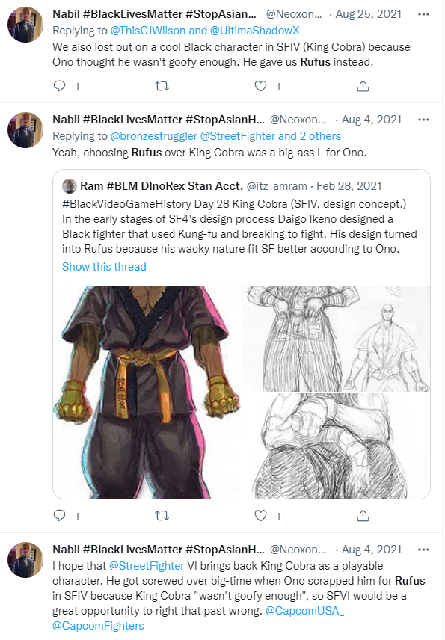Reply to the Aug 25 tweet
Screen dimensions: 445x640
point(60,86)
